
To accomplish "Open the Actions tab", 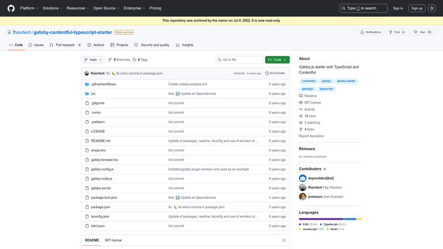I will coord(96,45).
